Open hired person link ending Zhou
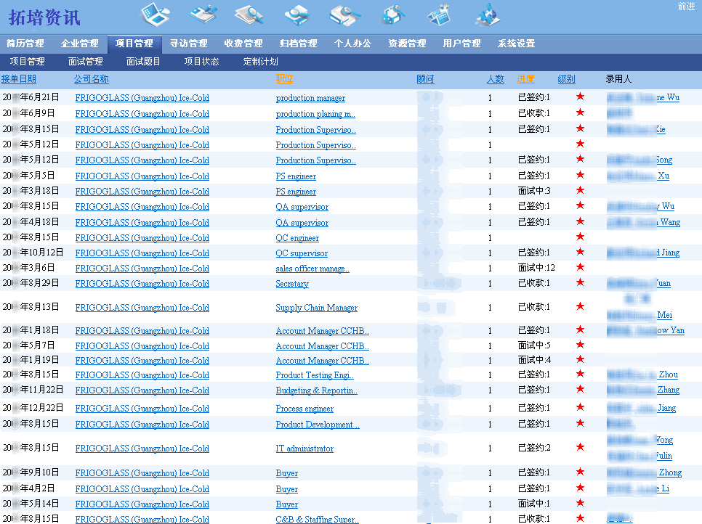This screenshot has width=702, height=524. pos(642,374)
